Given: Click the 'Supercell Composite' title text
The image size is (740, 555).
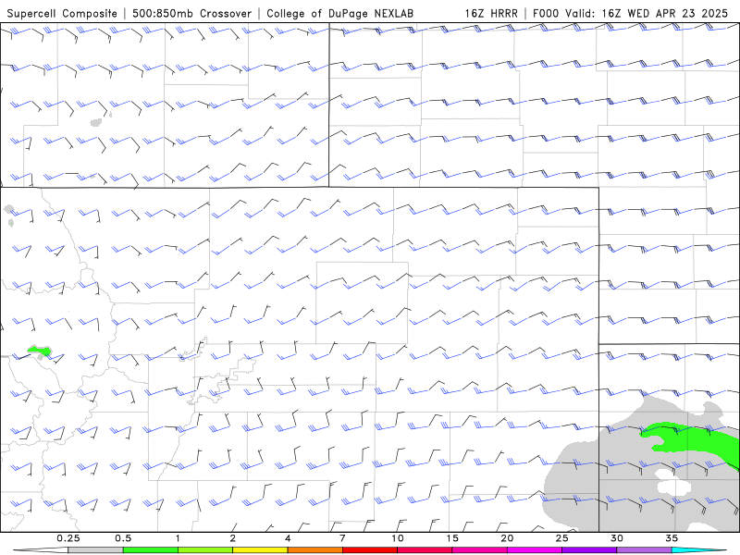Looking at the screenshot, I should point(62,13).
